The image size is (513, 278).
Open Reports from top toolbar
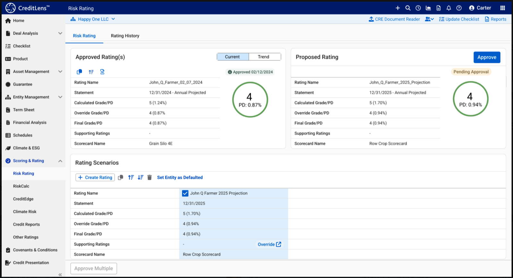(496, 19)
